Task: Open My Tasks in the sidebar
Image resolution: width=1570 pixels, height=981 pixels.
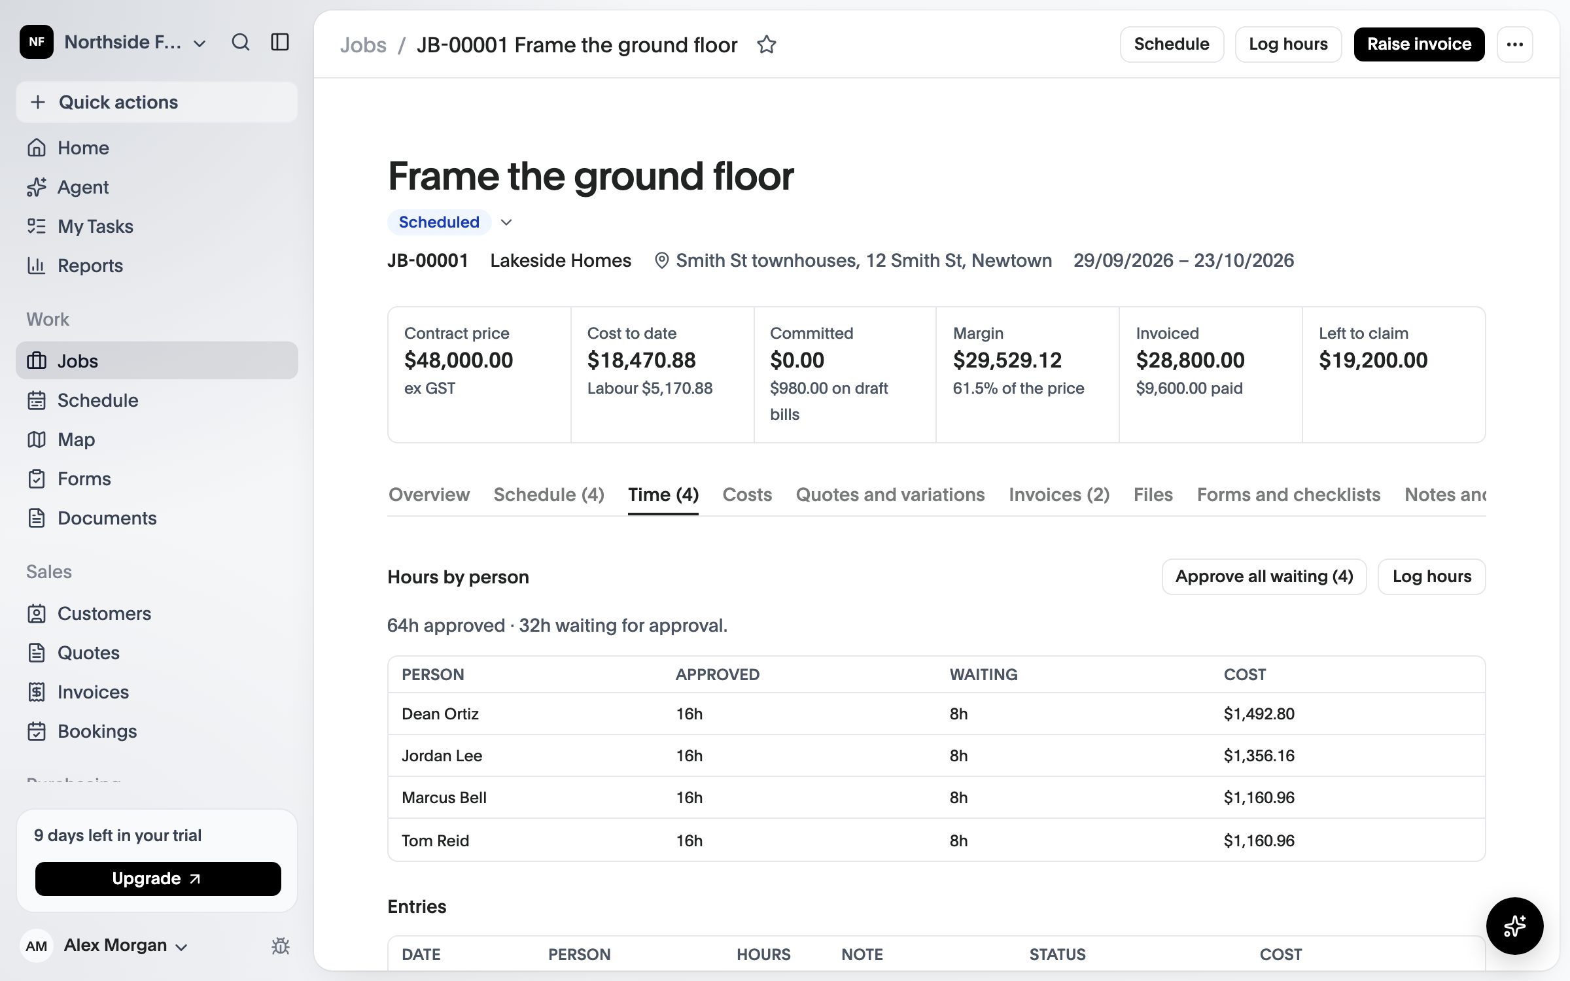Action: click(x=156, y=226)
